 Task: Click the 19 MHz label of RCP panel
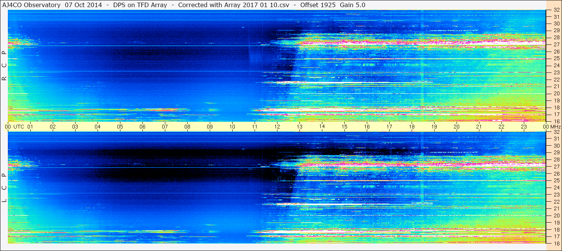coord(556,100)
